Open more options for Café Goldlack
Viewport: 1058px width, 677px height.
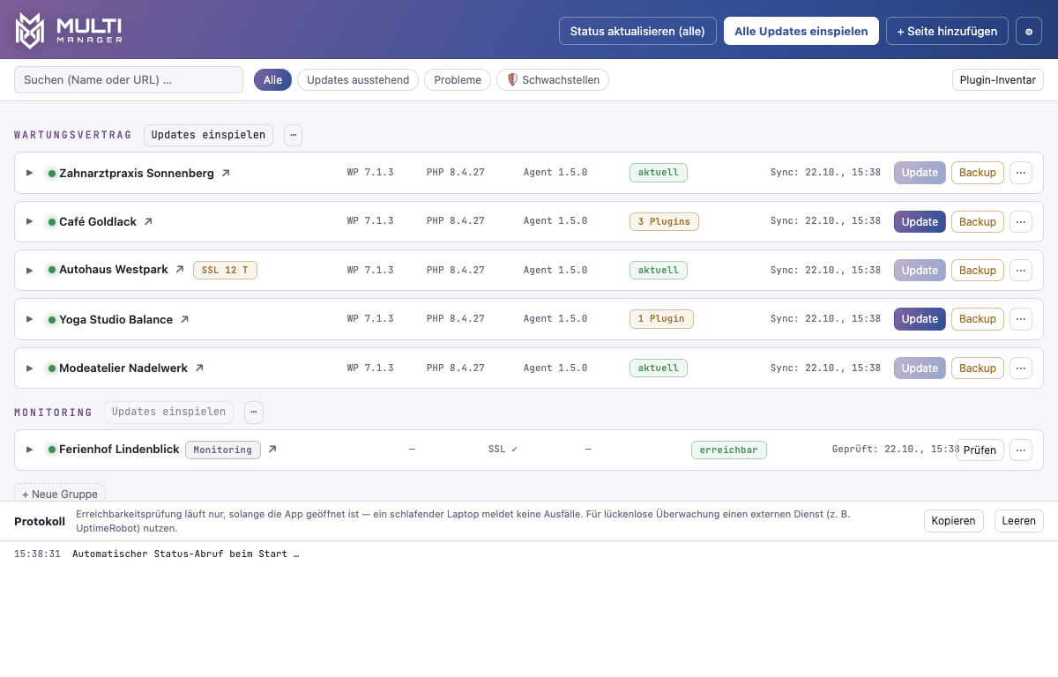[x=1021, y=221]
